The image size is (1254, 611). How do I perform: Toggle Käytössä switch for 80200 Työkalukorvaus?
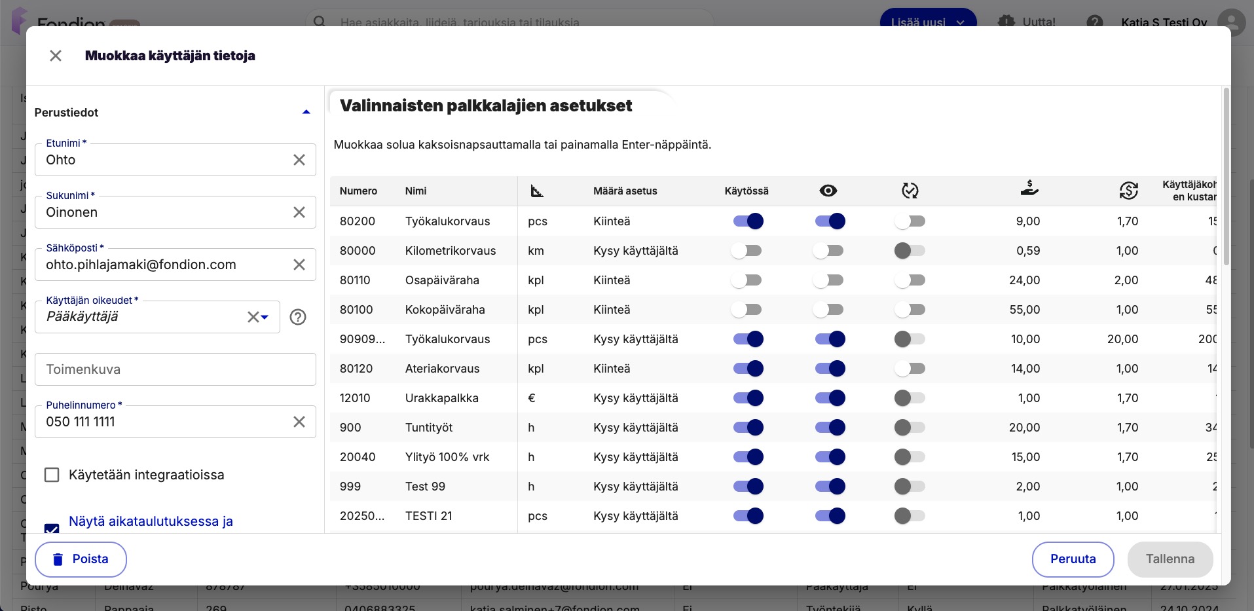click(x=748, y=221)
